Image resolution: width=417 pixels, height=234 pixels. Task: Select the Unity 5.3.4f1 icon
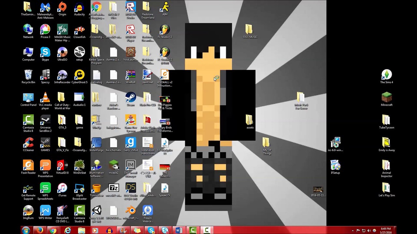pyautogui.click(x=96, y=214)
